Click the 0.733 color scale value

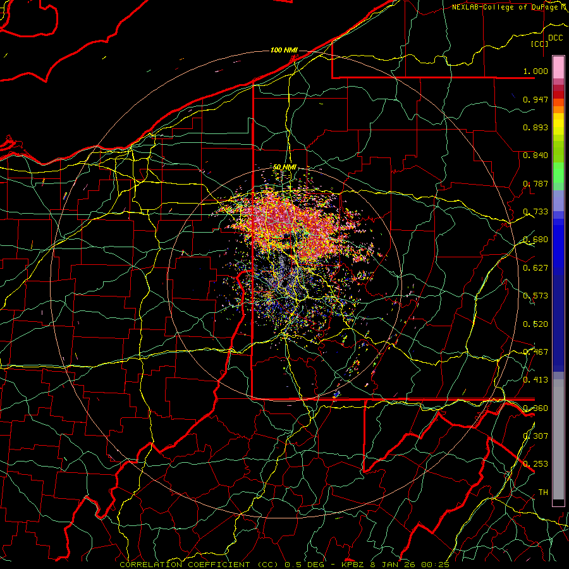coord(535,211)
